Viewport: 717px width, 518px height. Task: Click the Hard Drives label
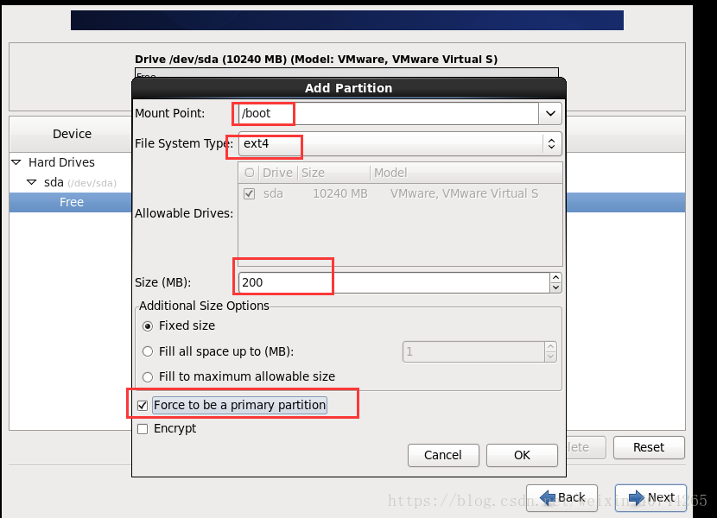(x=61, y=162)
